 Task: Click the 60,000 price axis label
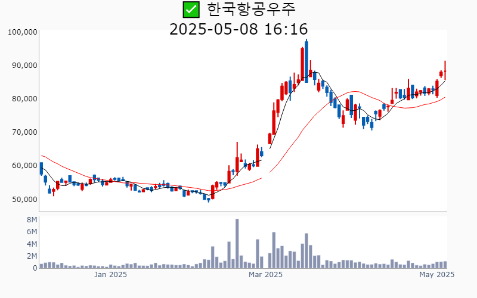point(24,166)
